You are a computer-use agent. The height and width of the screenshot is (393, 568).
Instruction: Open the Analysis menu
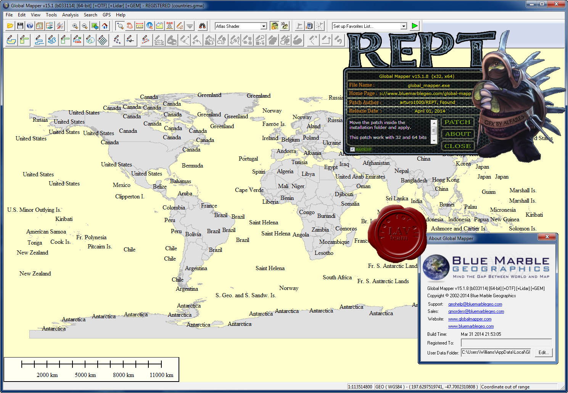pos(70,15)
